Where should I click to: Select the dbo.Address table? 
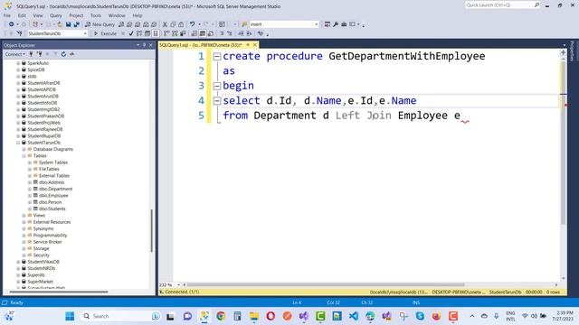(x=52, y=182)
